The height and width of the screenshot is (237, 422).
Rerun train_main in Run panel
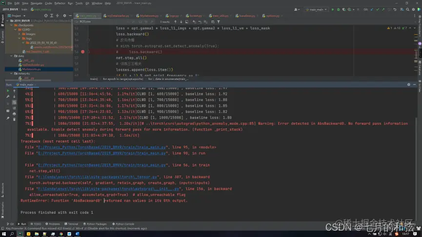[x=8, y=91]
